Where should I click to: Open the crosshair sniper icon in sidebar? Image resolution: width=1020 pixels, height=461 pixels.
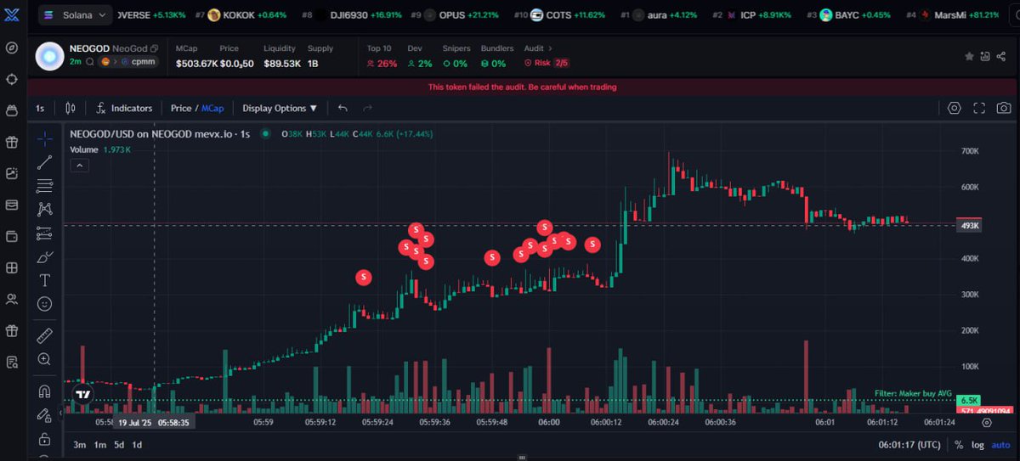point(12,79)
